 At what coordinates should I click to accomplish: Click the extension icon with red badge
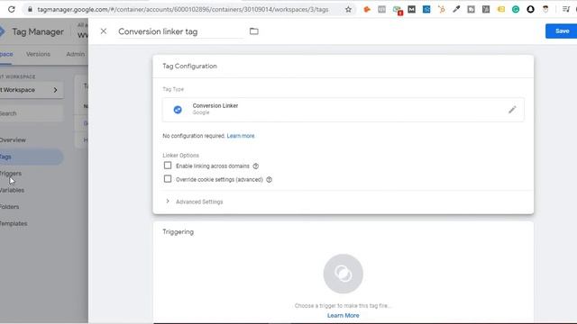[x=398, y=10]
